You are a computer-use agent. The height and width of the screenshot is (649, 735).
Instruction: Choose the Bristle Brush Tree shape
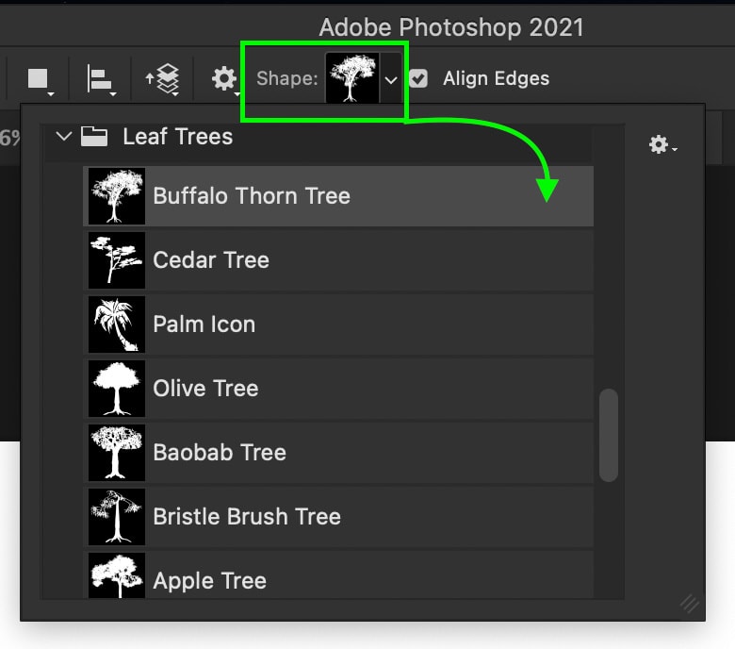(338, 517)
